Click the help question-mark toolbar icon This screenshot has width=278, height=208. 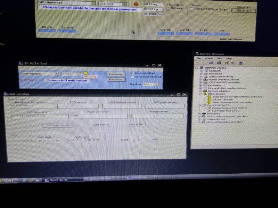coord(227,63)
